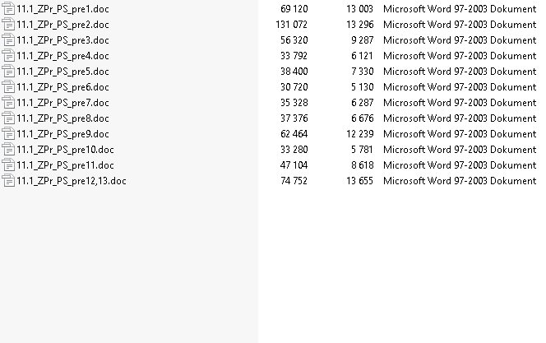This screenshot has width=546, height=343.
Task: Click the packed size 13 655
Action: point(359,181)
